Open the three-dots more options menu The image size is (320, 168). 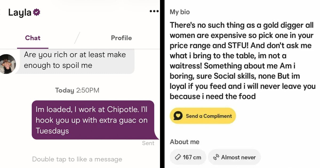coord(154,11)
